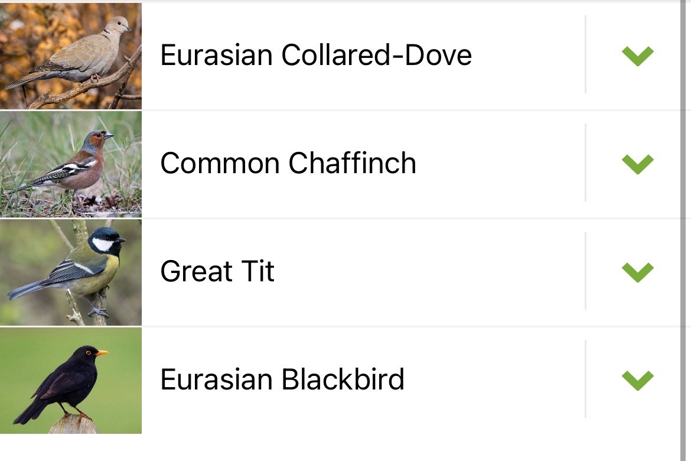
Task: Expand the Eurasian Collared-Dove green chevron
Action: pos(638,56)
